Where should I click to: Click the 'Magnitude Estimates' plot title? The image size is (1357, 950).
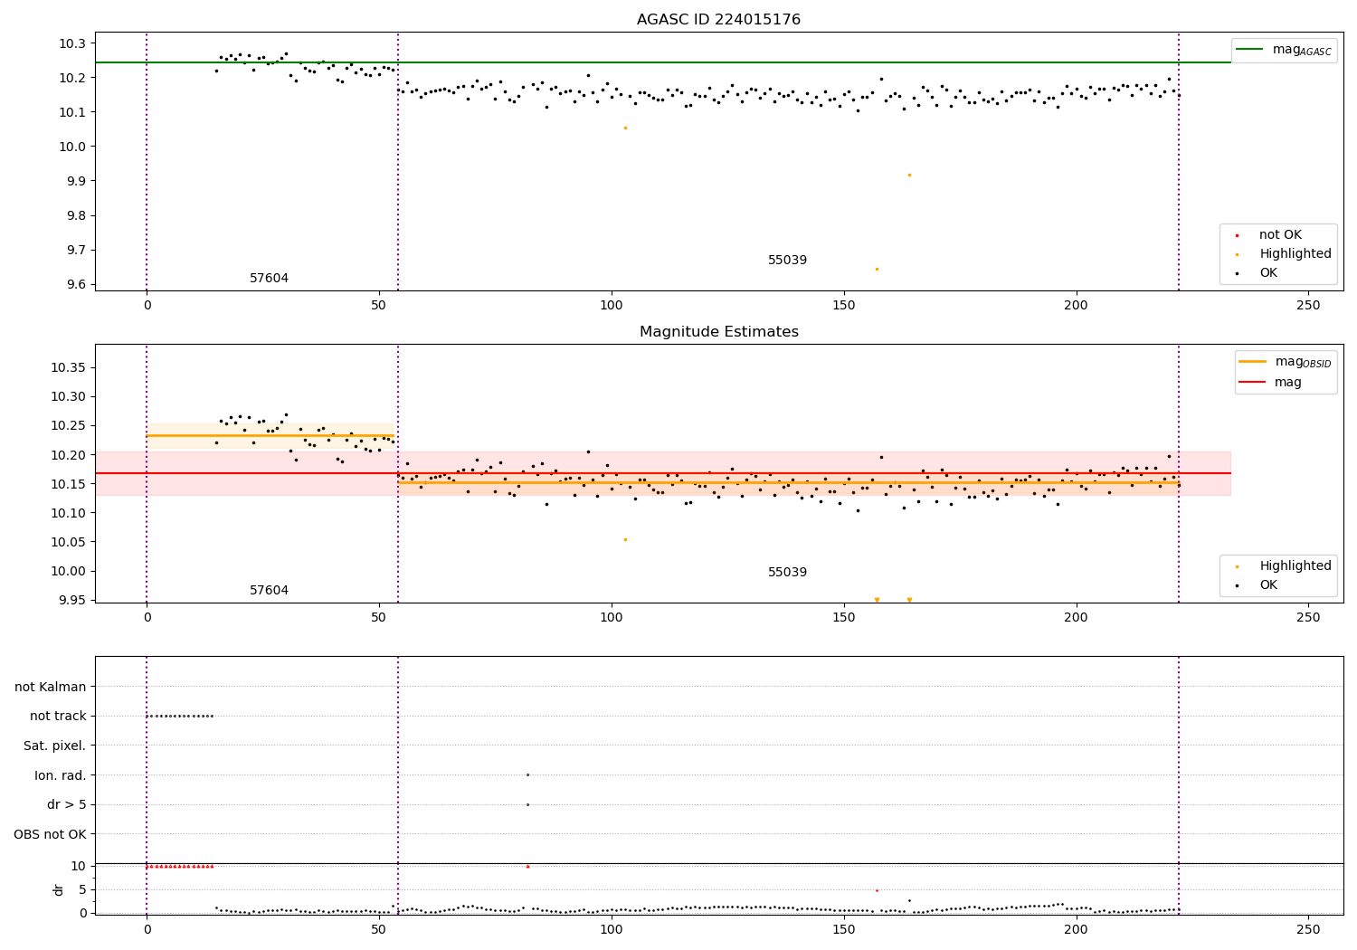click(x=718, y=332)
